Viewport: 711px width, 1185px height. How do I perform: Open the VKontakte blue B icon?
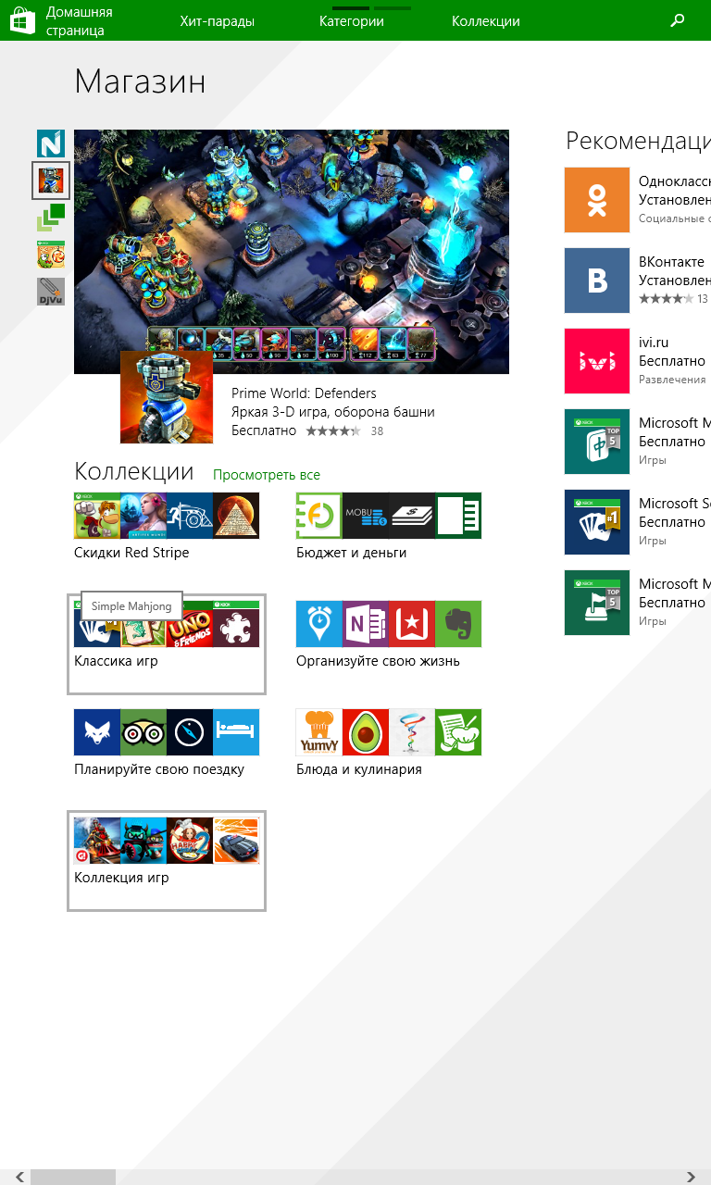[597, 281]
